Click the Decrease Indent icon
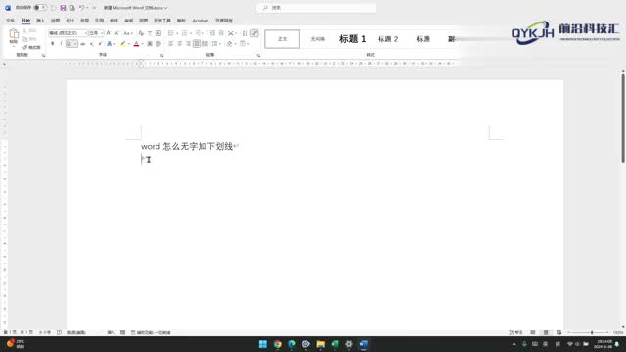626x352 pixels. click(213, 33)
